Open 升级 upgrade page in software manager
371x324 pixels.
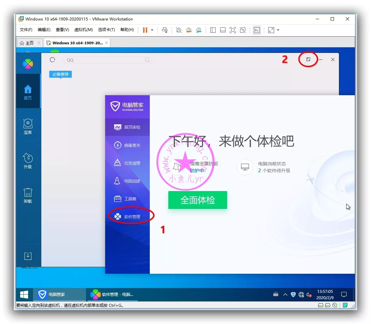(x=28, y=161)
